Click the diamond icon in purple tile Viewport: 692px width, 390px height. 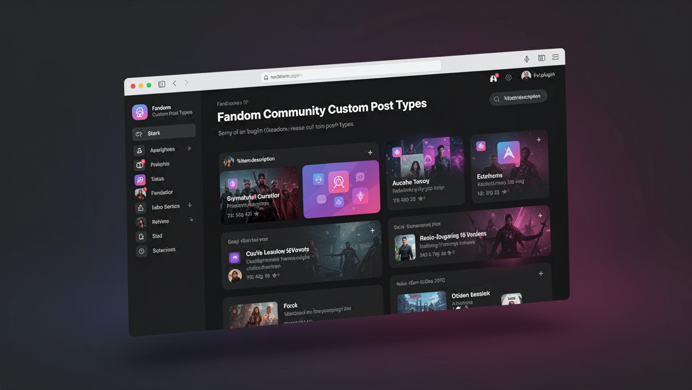pyautogui.click(x=361, y=196)
